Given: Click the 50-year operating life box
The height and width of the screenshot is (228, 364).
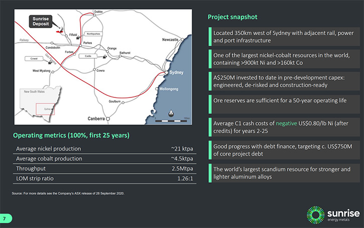Looking at the screenshot, I should pos(284,104).
